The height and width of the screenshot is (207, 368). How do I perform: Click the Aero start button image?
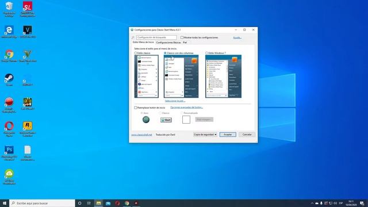pos(146,120)
